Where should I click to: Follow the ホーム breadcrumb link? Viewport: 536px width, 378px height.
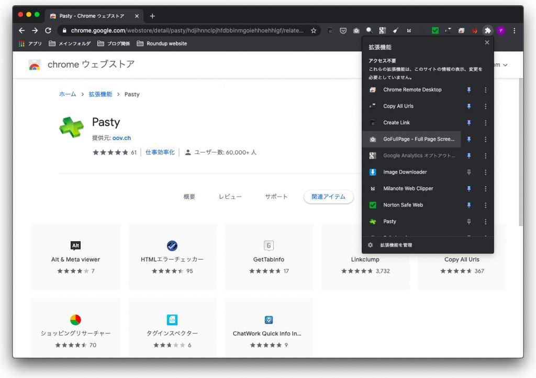pyautogui.click(x=68, y=94)
